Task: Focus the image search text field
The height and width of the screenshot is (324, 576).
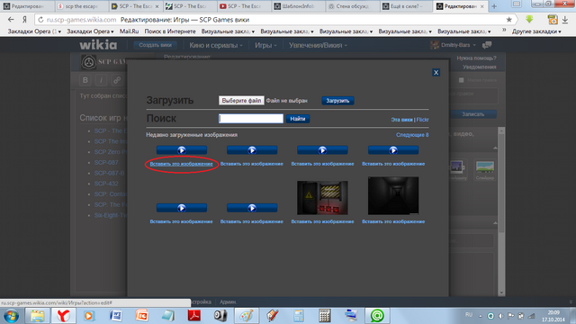Action: [x=251, y=119]
